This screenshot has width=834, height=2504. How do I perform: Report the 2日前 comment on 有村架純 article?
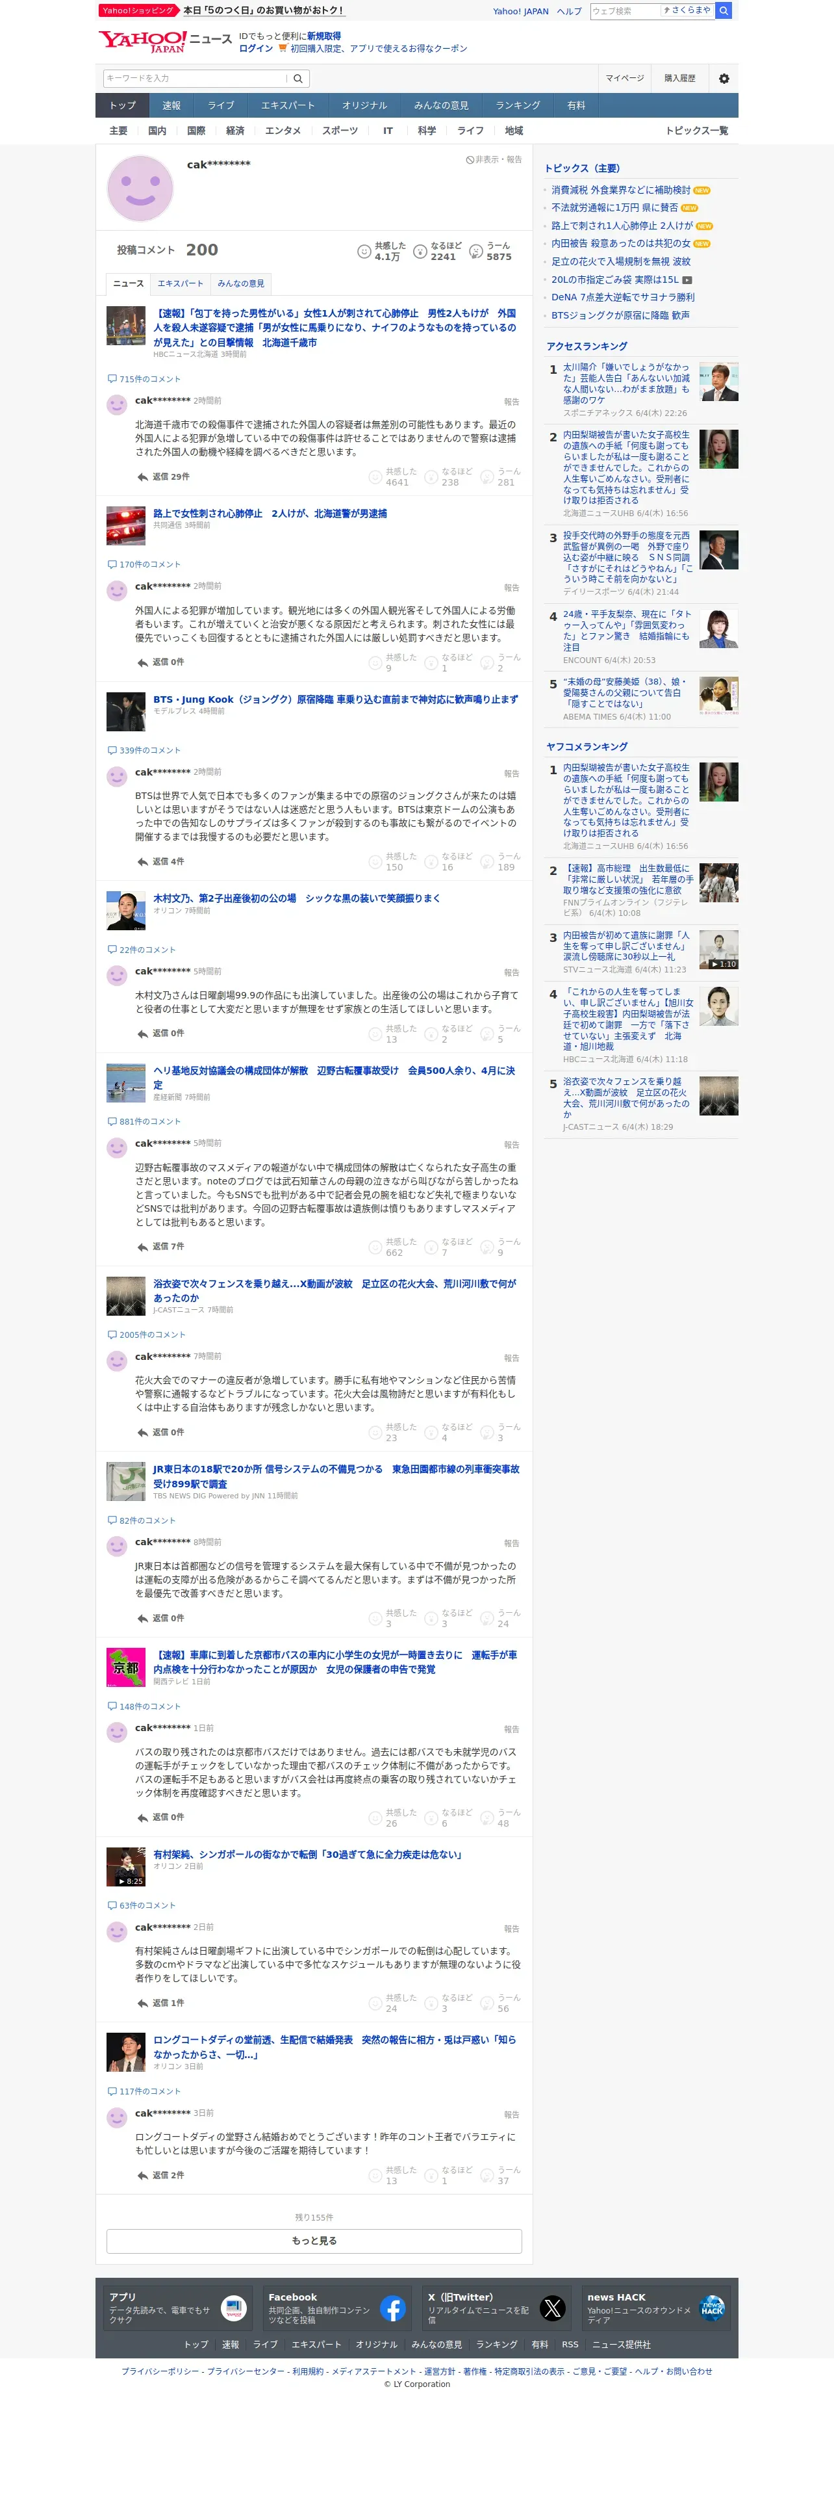click(x=511, y=1929)
